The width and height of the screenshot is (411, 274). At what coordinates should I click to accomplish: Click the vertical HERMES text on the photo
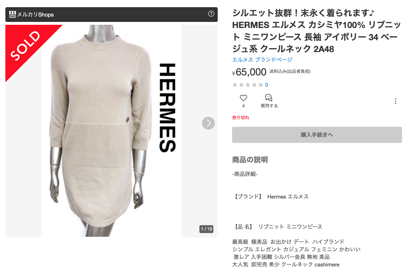tap(167, 108)
